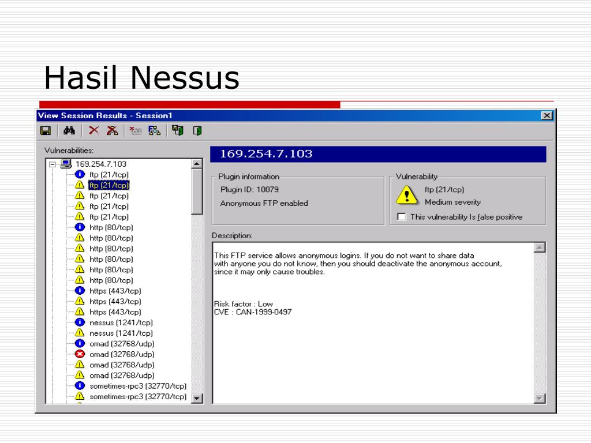This screenshot has height=443, width=591.
Task: Click the small red x with dotted grid icon
Action: [x=135, y=131]
